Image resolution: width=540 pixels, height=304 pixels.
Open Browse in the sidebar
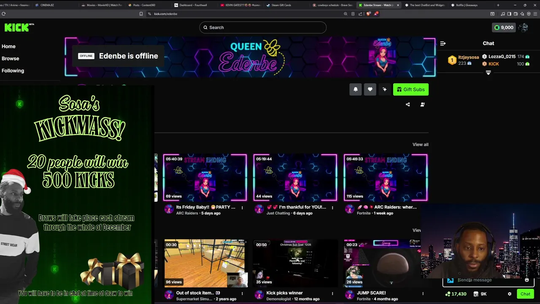click(10, 58)
